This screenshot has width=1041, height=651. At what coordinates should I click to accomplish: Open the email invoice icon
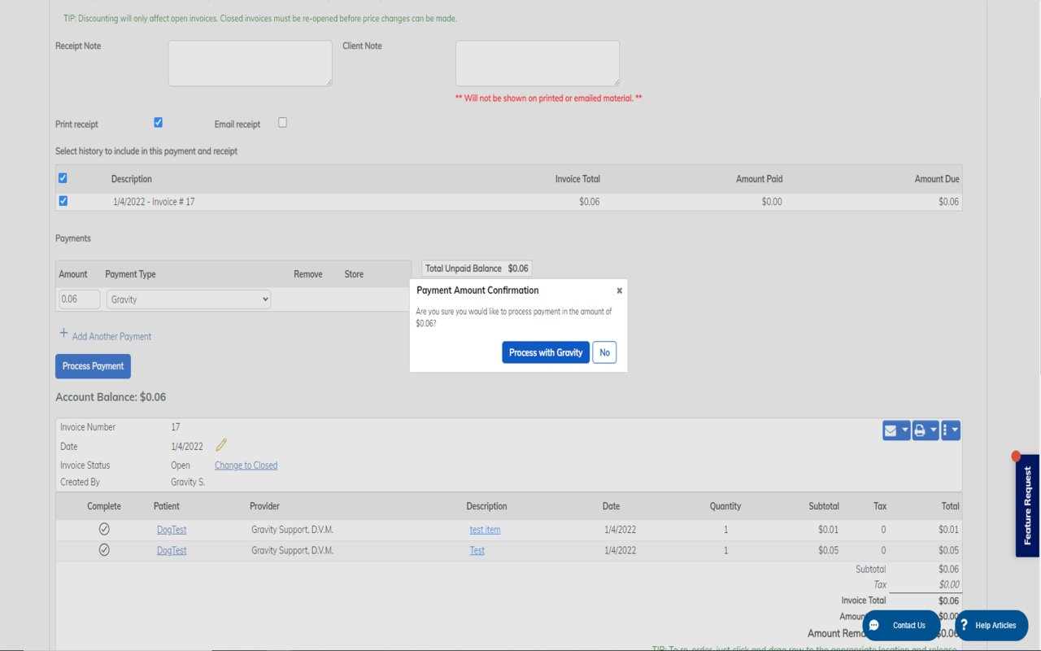(x=891, y=430)
